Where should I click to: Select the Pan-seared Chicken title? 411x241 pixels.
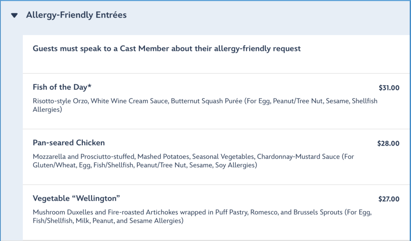point(69,143)
